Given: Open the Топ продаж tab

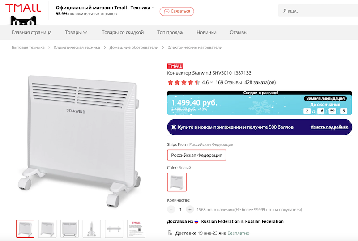Looking at the screenshot, I should click(170, 32).
